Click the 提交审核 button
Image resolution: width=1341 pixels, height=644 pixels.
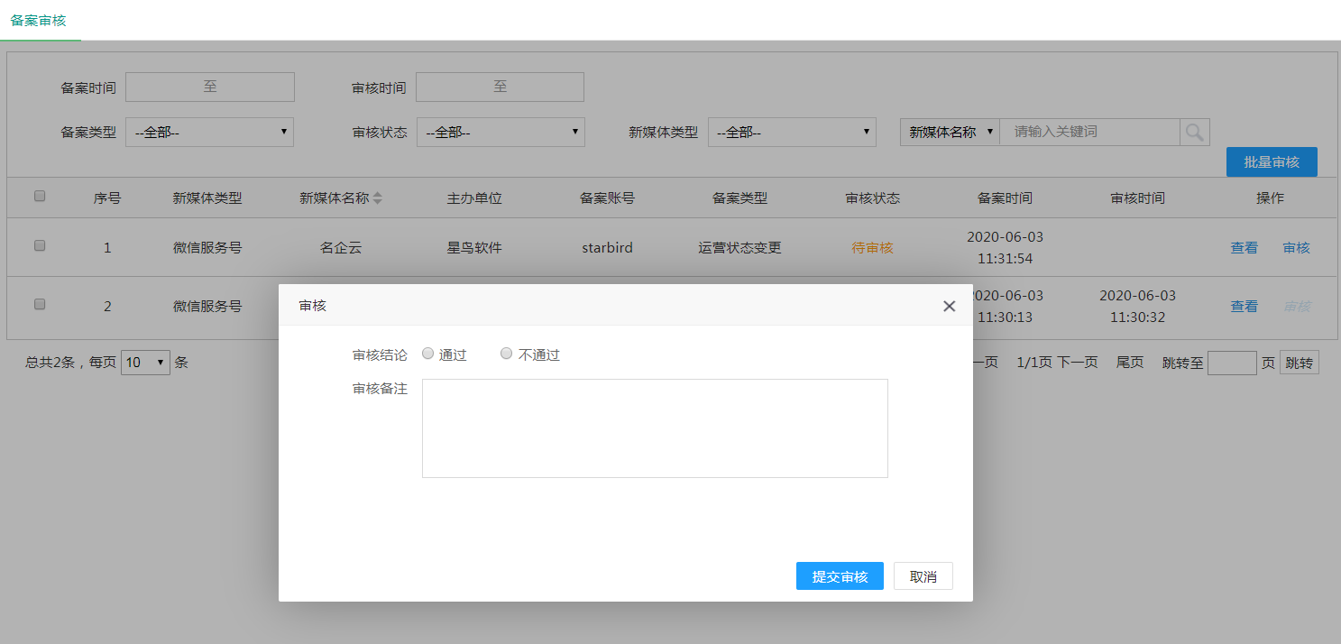[840, 576]
